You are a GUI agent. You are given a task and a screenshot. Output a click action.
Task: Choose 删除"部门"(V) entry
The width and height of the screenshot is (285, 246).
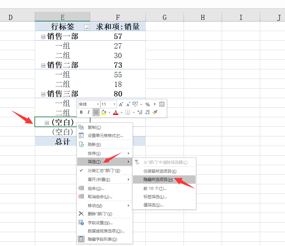click(x=105, y=214)
